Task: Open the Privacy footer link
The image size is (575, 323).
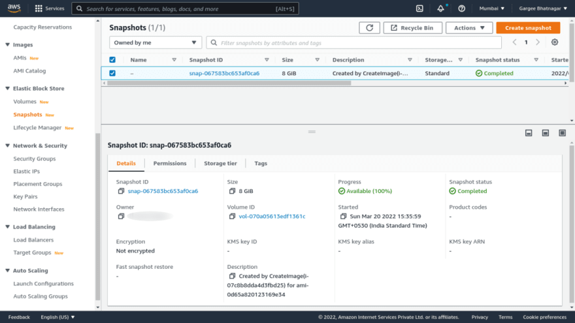Action: [x=480, y=317]
